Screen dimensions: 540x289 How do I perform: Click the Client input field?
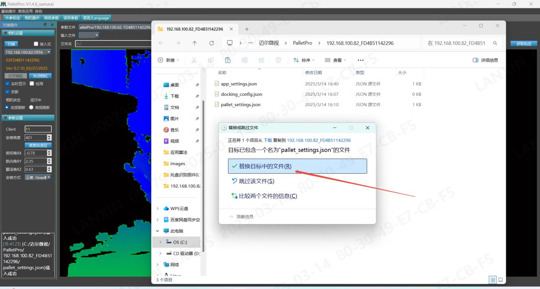[38, 129]
